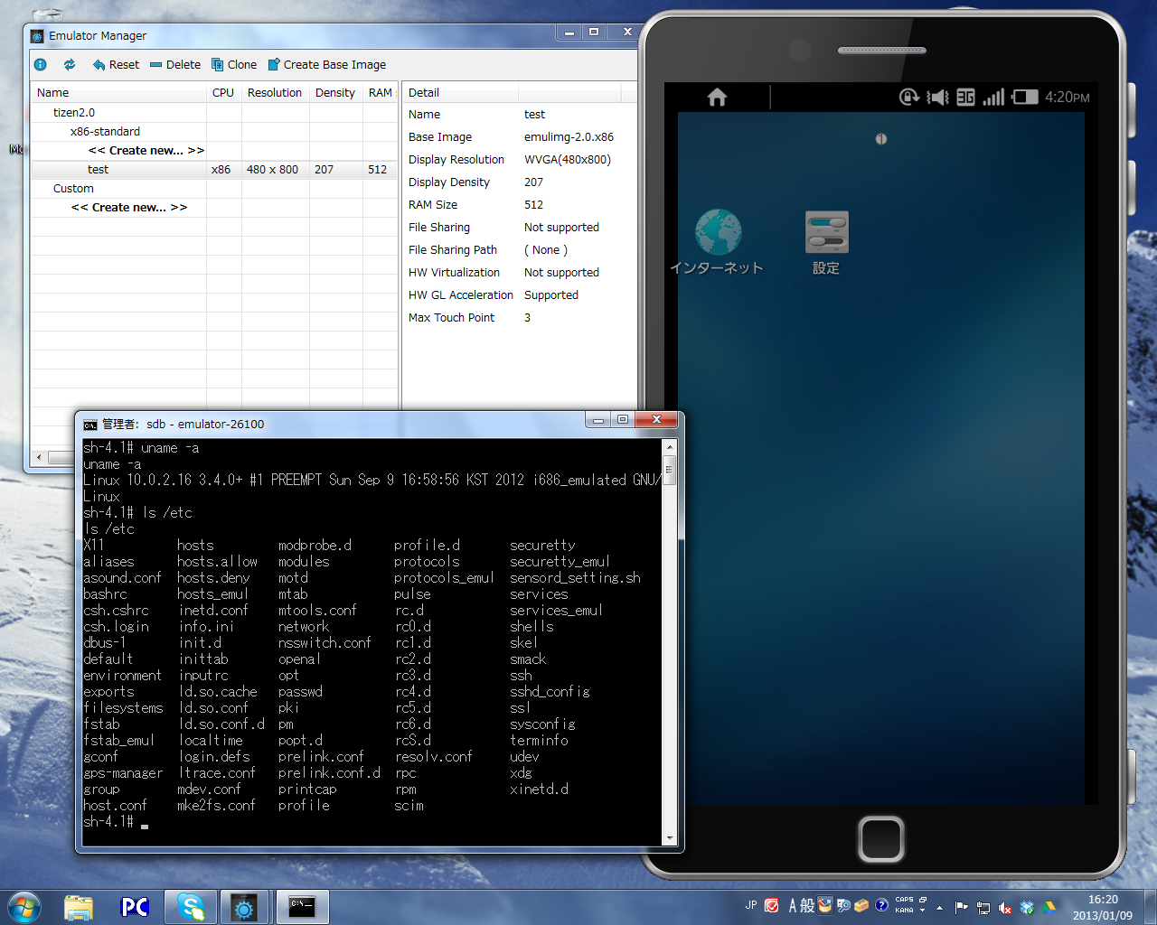This screenshot has width=1157, height=925.
Task: Click the RAM column header
Action: coord(381,92)
